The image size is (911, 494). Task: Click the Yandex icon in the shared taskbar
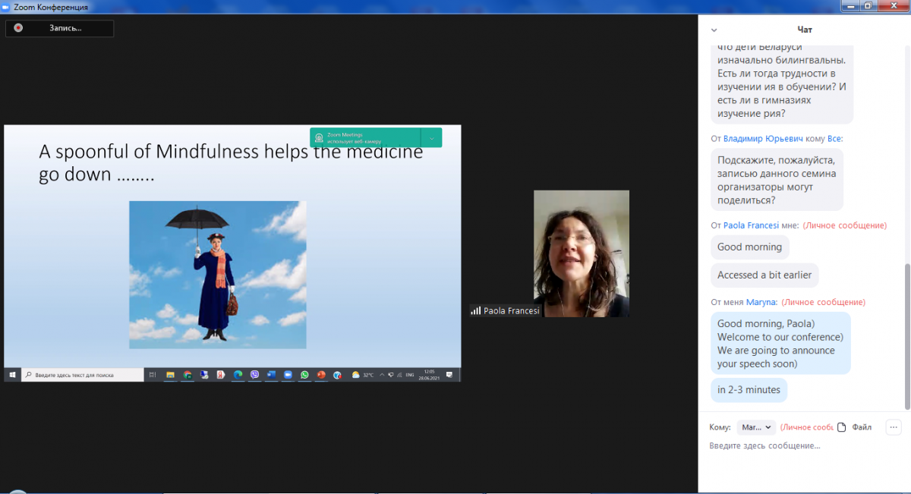coord(221,375)
